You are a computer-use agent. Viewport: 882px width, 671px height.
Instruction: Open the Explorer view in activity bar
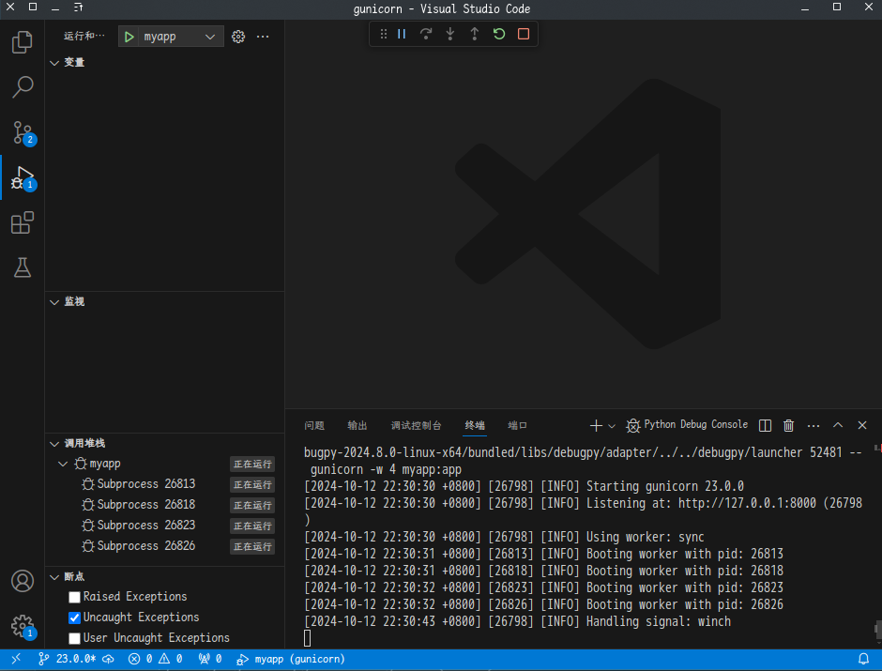(x=22, y=42)
